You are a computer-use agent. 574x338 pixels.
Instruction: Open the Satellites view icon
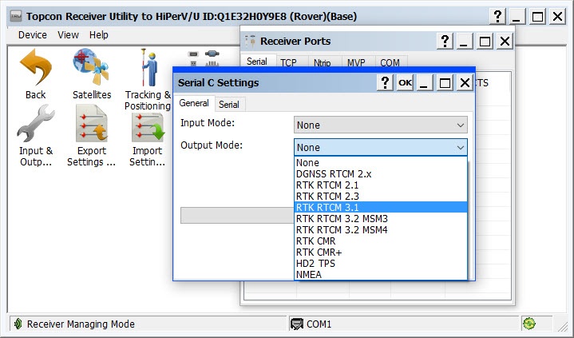[91, 69]
